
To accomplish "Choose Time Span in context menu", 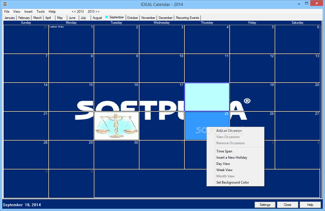I will [x=235, y=151].
